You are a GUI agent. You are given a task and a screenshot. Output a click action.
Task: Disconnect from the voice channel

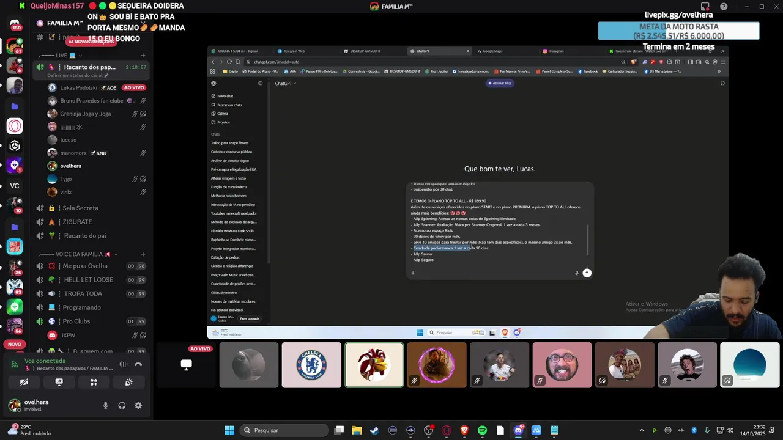pyautogui.click(x=138, y=364)
